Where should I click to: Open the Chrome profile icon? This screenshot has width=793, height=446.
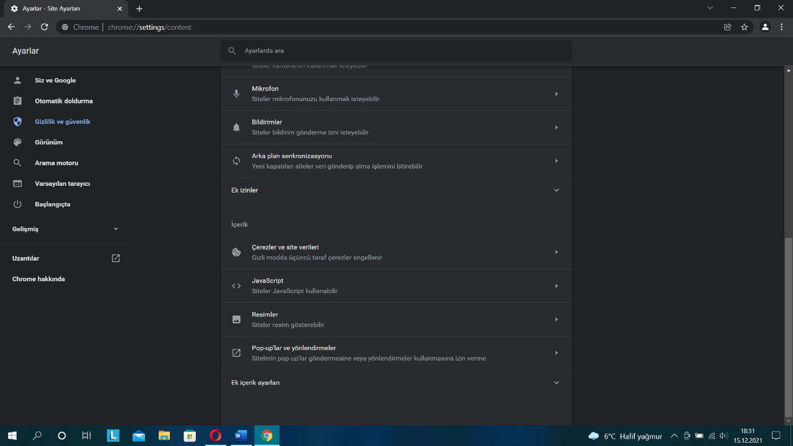[x=765, y=27]
